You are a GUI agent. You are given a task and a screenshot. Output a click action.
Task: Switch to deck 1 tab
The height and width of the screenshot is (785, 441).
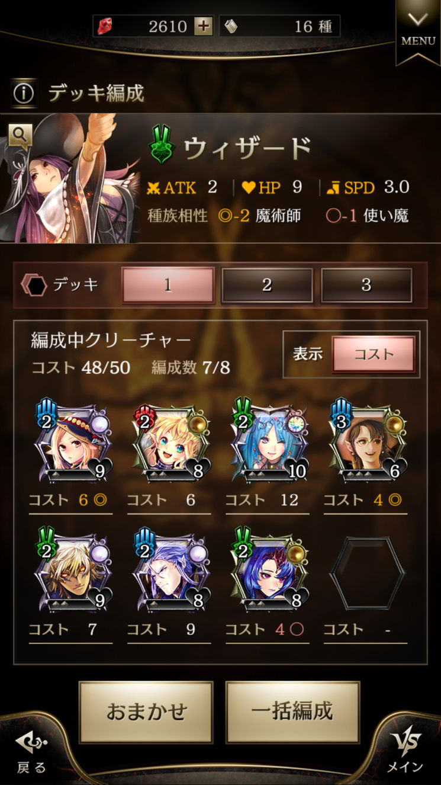click(168, 285)
